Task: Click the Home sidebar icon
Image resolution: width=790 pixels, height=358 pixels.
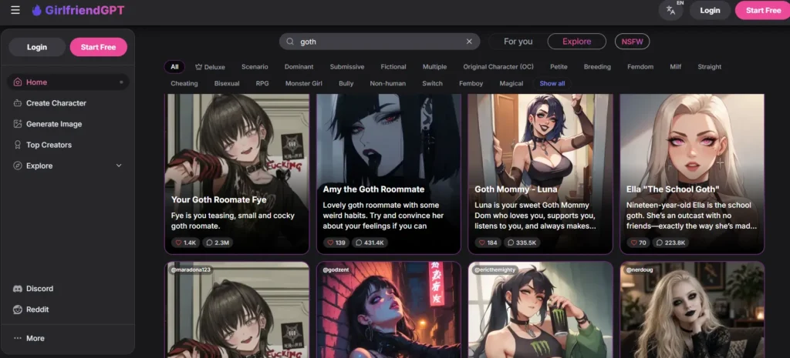Action: point(18,82)
